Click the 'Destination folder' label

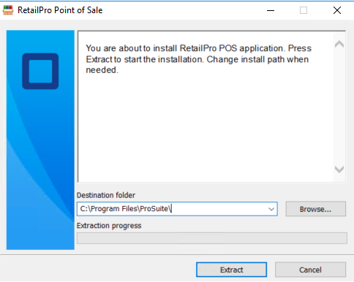(106, 195)
